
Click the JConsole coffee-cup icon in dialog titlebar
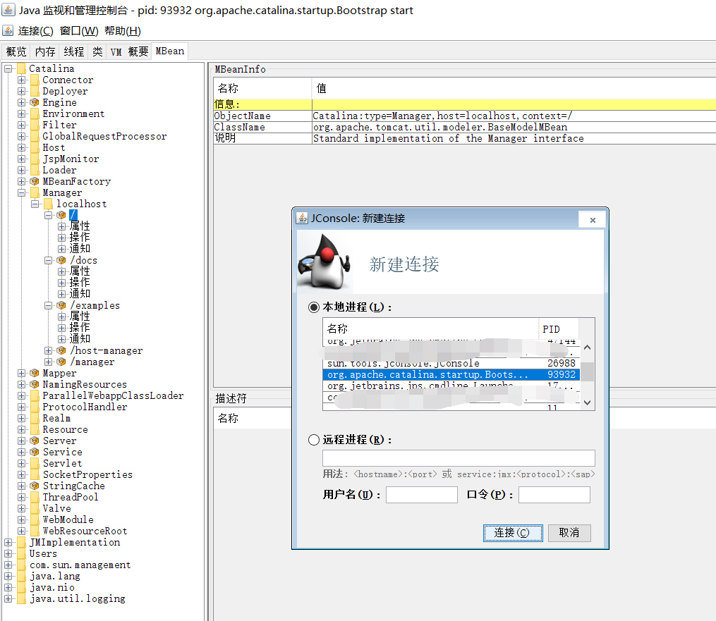point(302,219)
